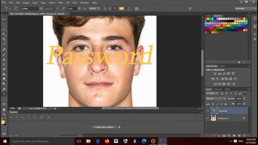This screenshot has width=258, height=145.
Task: Open the timeline type dropdown arrow
Action: [x=119, y=127]
